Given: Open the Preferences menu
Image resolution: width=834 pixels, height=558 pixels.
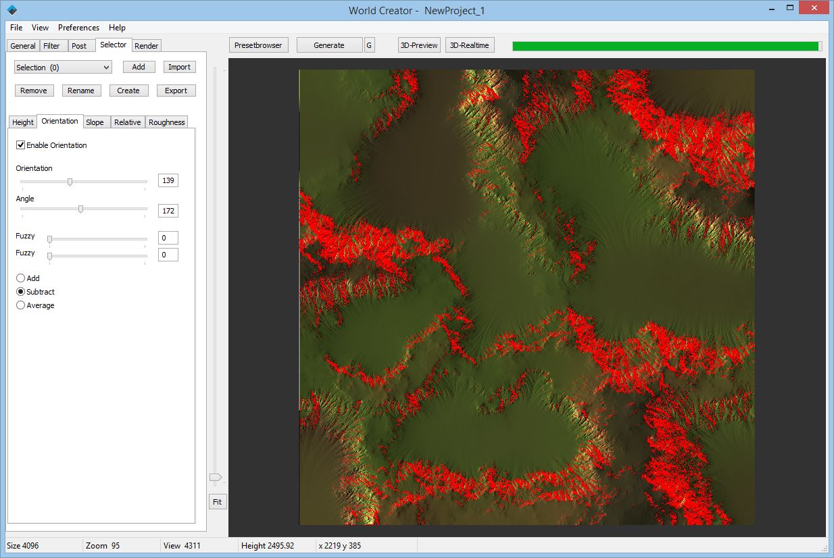Looking at the screenshot, I should 78,28.
